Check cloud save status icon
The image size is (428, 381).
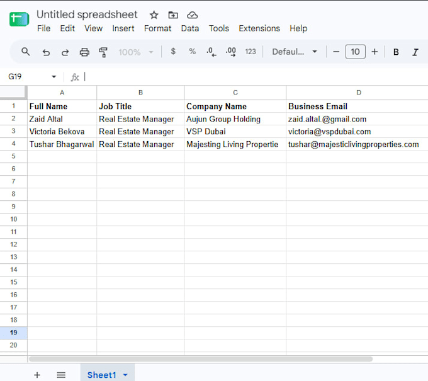pos(192,15)
